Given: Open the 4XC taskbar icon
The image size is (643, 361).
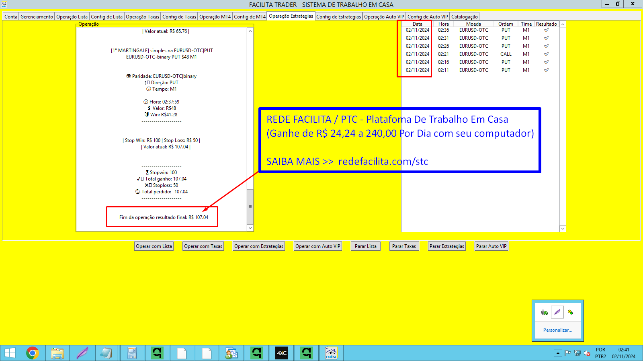Looking at the screenshot, I should (282, 353).
